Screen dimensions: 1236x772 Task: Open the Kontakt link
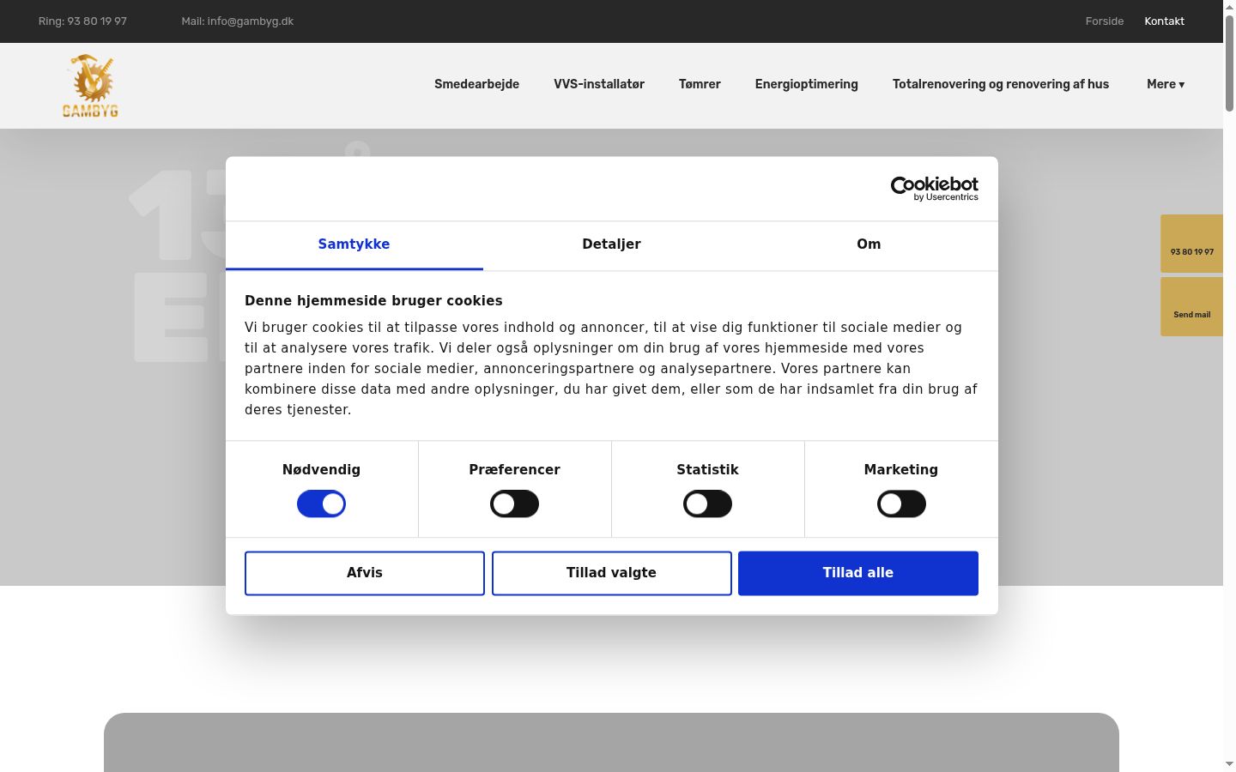pos(1164,21)
